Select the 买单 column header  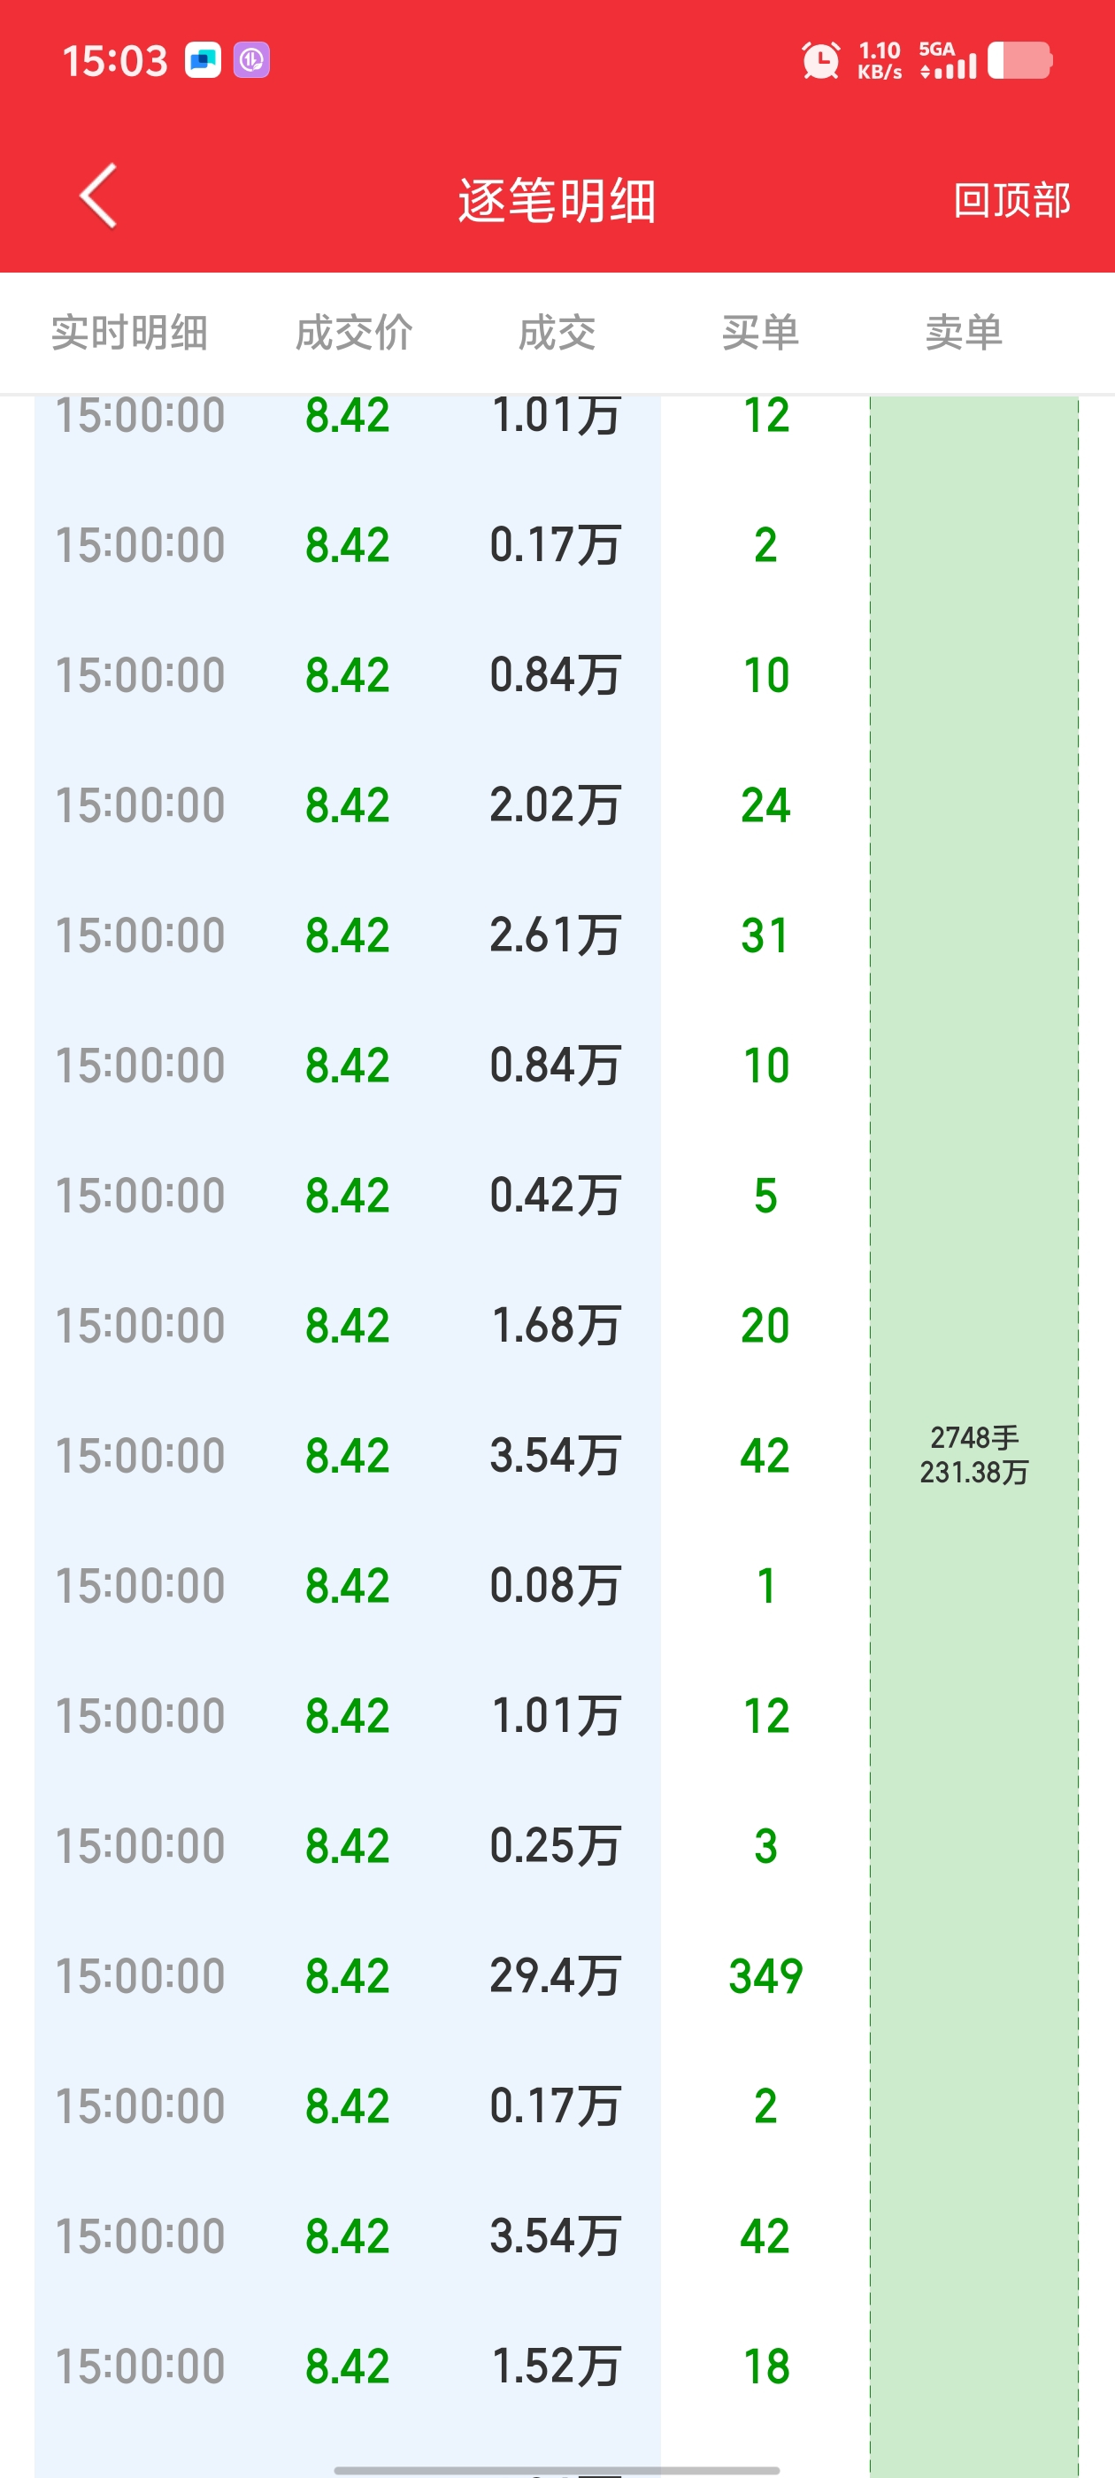[x=761, y=333]
